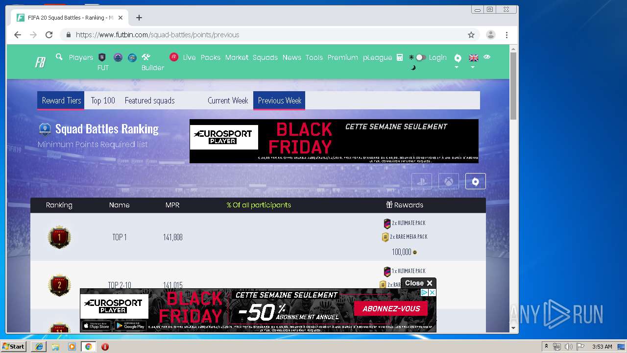
Task: Select the Top 100 tab
Action: coord(103,101)
